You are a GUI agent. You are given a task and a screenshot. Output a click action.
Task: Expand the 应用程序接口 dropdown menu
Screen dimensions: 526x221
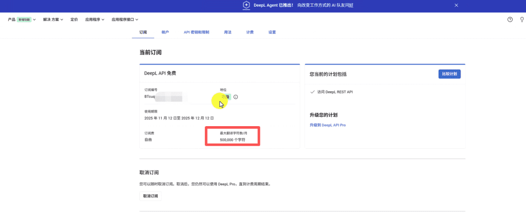pyautogui.click(x=125, y=20)
